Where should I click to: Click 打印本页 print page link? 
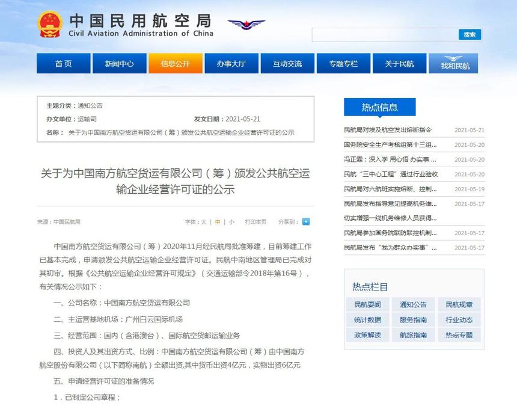[x=255, y=222]
